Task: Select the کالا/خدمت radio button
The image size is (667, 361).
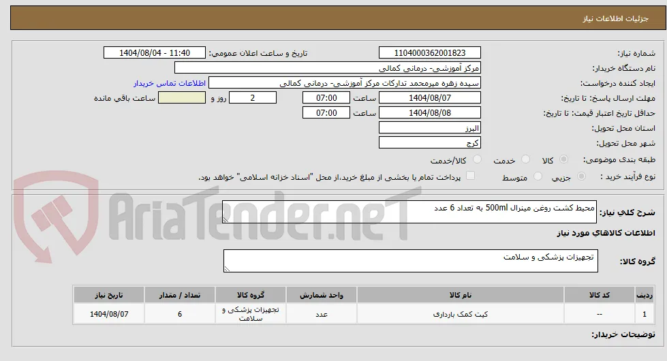Action: click(478, 159)
